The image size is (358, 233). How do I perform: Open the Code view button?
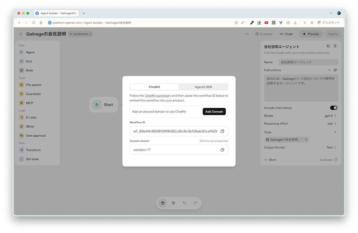point(286,34)
